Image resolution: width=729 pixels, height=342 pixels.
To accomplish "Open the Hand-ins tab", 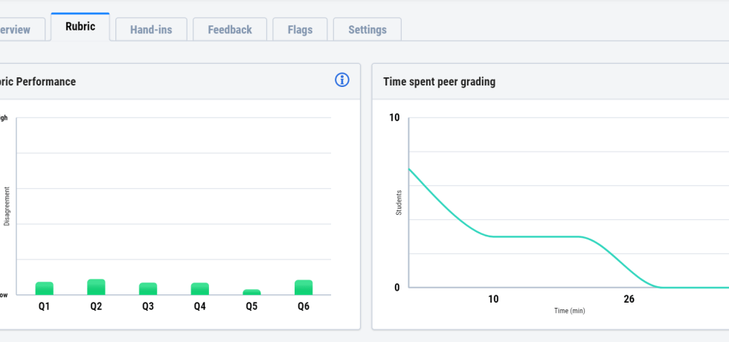I will click(151, 30).
